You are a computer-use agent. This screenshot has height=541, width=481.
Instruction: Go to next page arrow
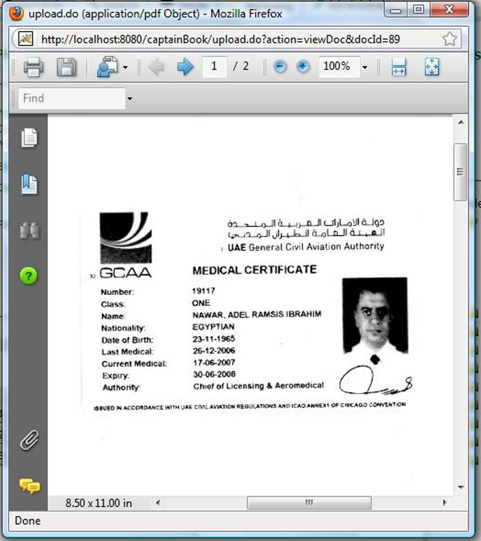(184, 67)
